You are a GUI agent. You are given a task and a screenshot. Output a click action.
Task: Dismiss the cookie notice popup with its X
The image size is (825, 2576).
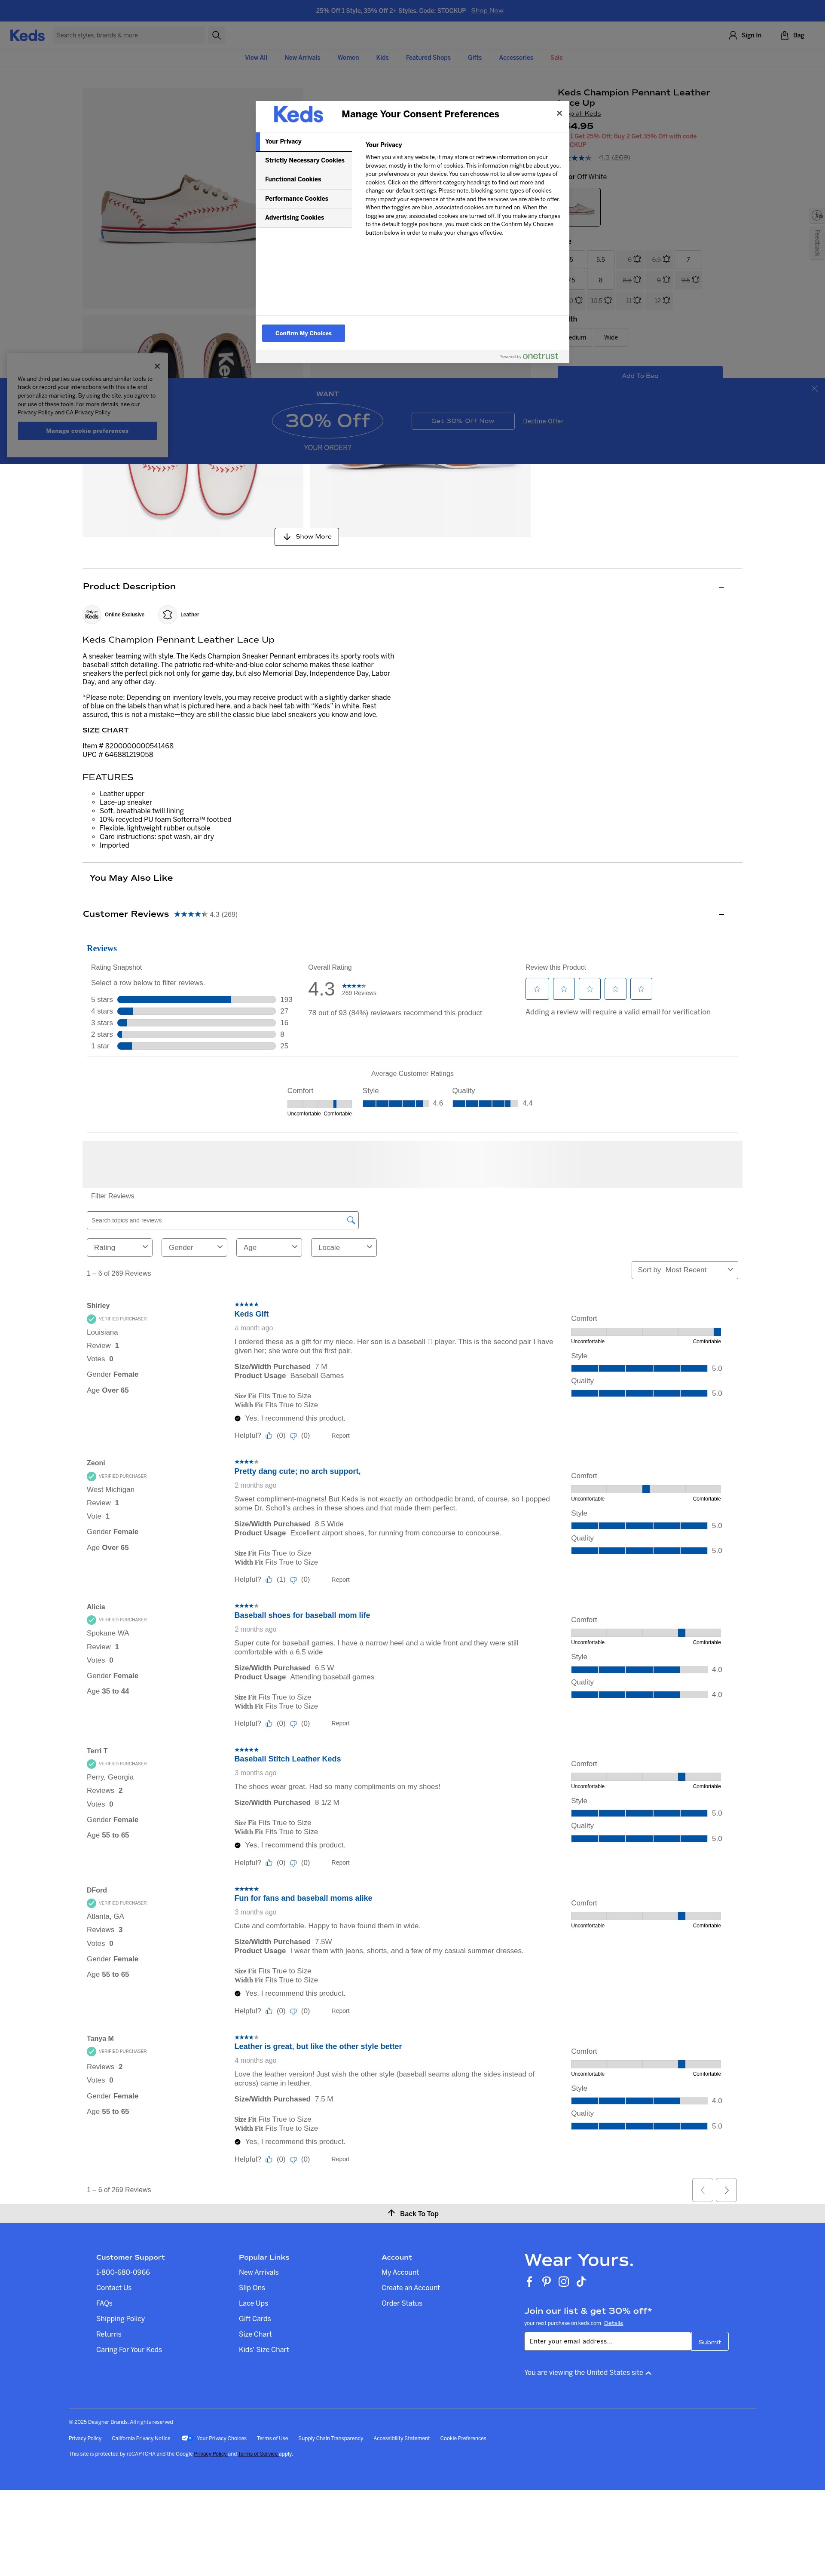click(157, 366)
